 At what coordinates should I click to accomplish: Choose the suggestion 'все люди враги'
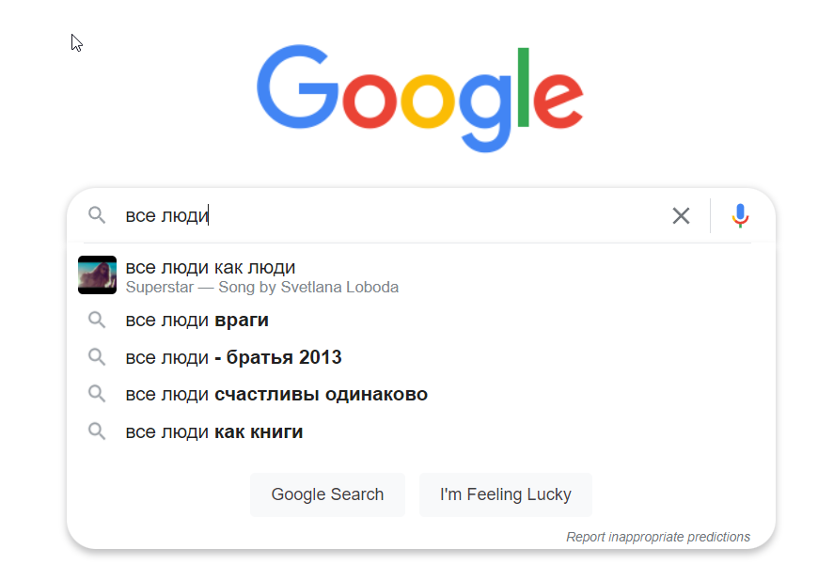pyautogui.click(x=197, y=321)
